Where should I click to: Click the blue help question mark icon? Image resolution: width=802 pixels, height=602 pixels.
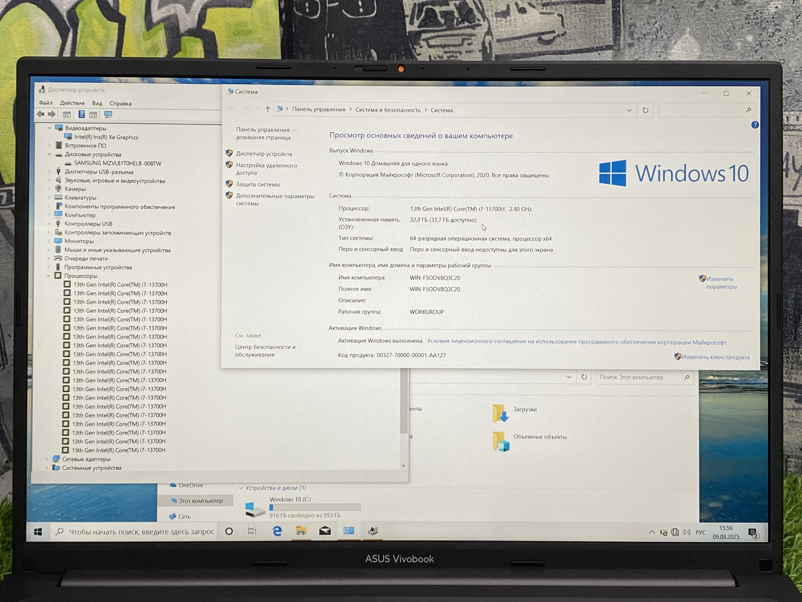[755, 125]
